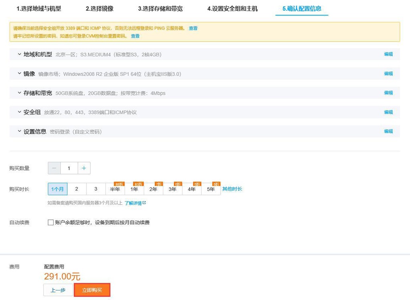Open the 4.设置安全组和主机 step
Viewport: 410px width, 300px height.
point(232,8)
